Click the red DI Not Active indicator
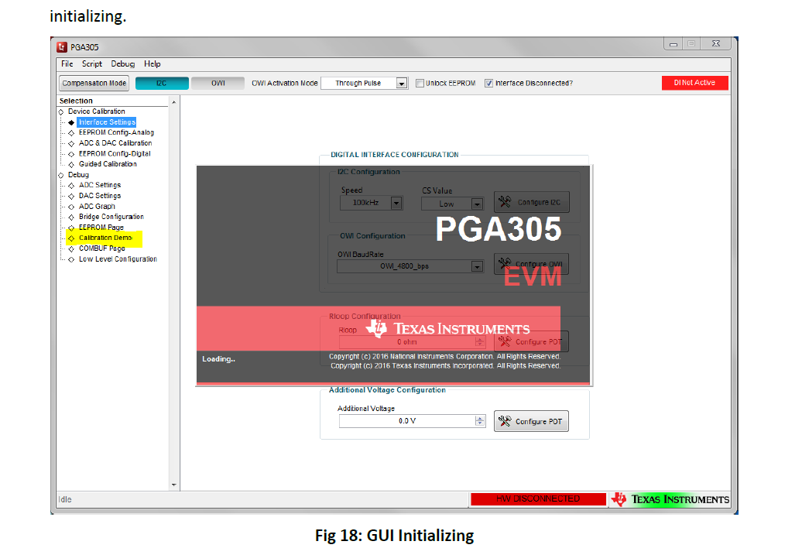Viewport: 802px width, 555px height. [x=694, y=83]
